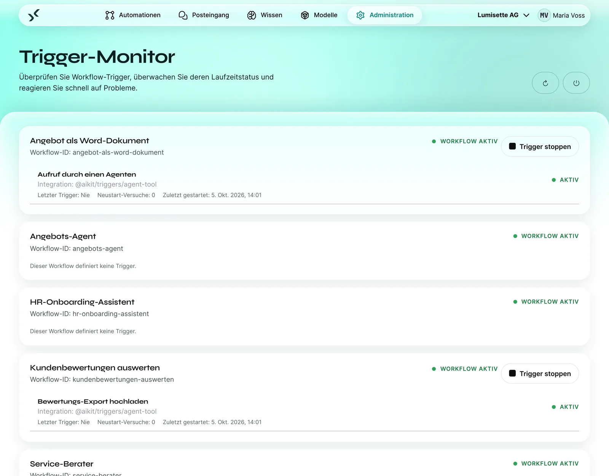Viewport: 609px width, 476px height.
Task: Expand the Lumisette AG organization dropdown
Action: click(x=503, y=15)
